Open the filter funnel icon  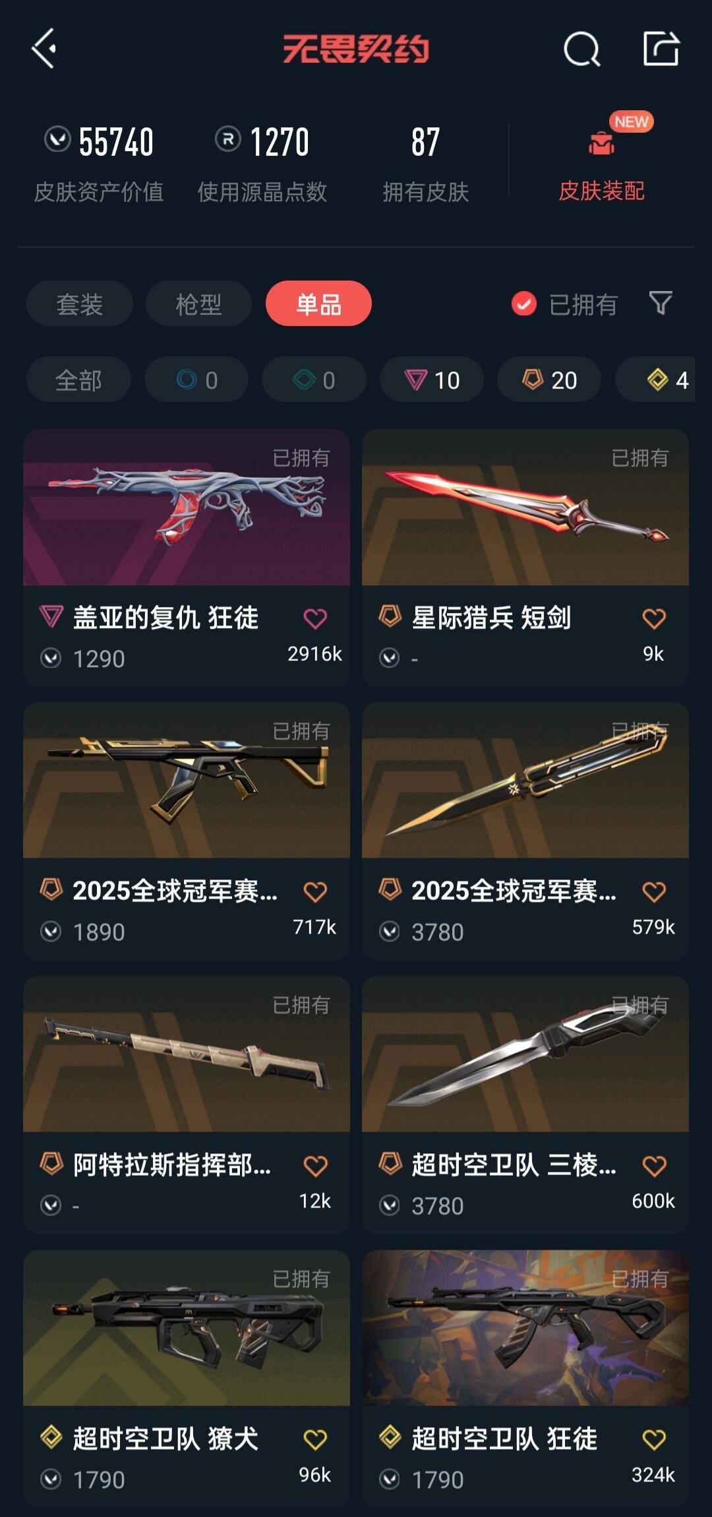tap(661, 303)
